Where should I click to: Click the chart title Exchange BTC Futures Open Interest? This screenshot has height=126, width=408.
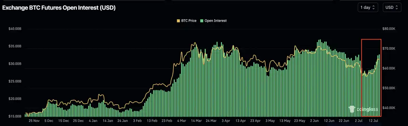click(59, 8)
